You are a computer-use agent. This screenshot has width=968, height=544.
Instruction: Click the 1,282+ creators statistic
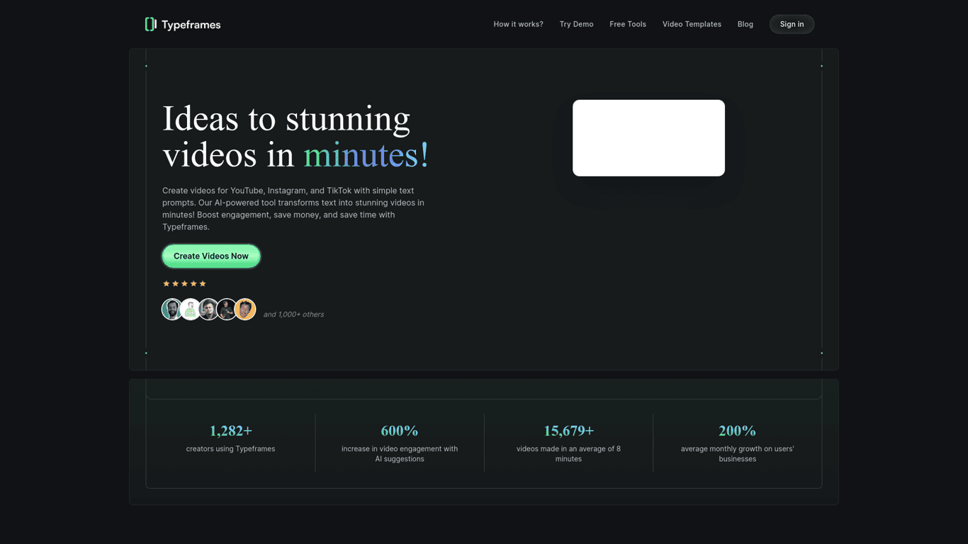click(230, 431)
